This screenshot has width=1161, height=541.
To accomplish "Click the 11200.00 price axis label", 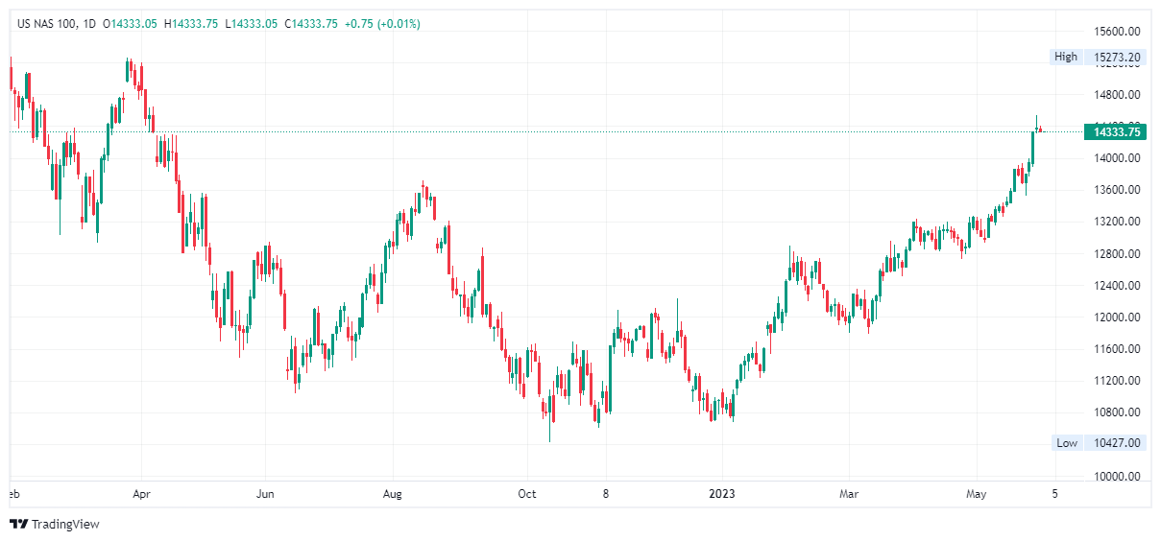I will point(1117,381).
